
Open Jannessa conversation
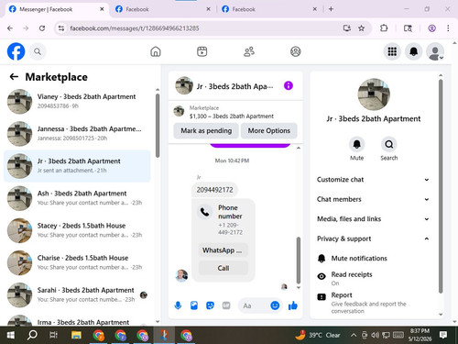(77, 134)
